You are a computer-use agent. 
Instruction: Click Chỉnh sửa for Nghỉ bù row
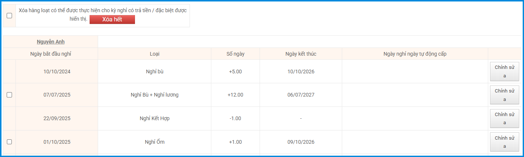point(504,71)
